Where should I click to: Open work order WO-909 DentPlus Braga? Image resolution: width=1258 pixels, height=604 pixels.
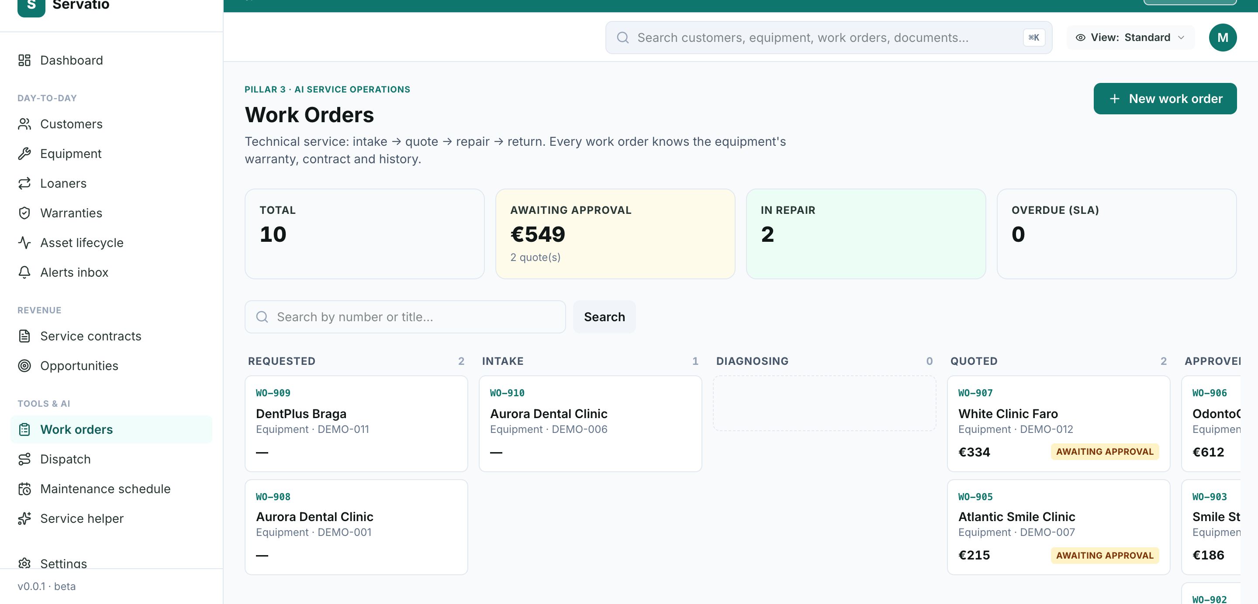coord(356,423)
